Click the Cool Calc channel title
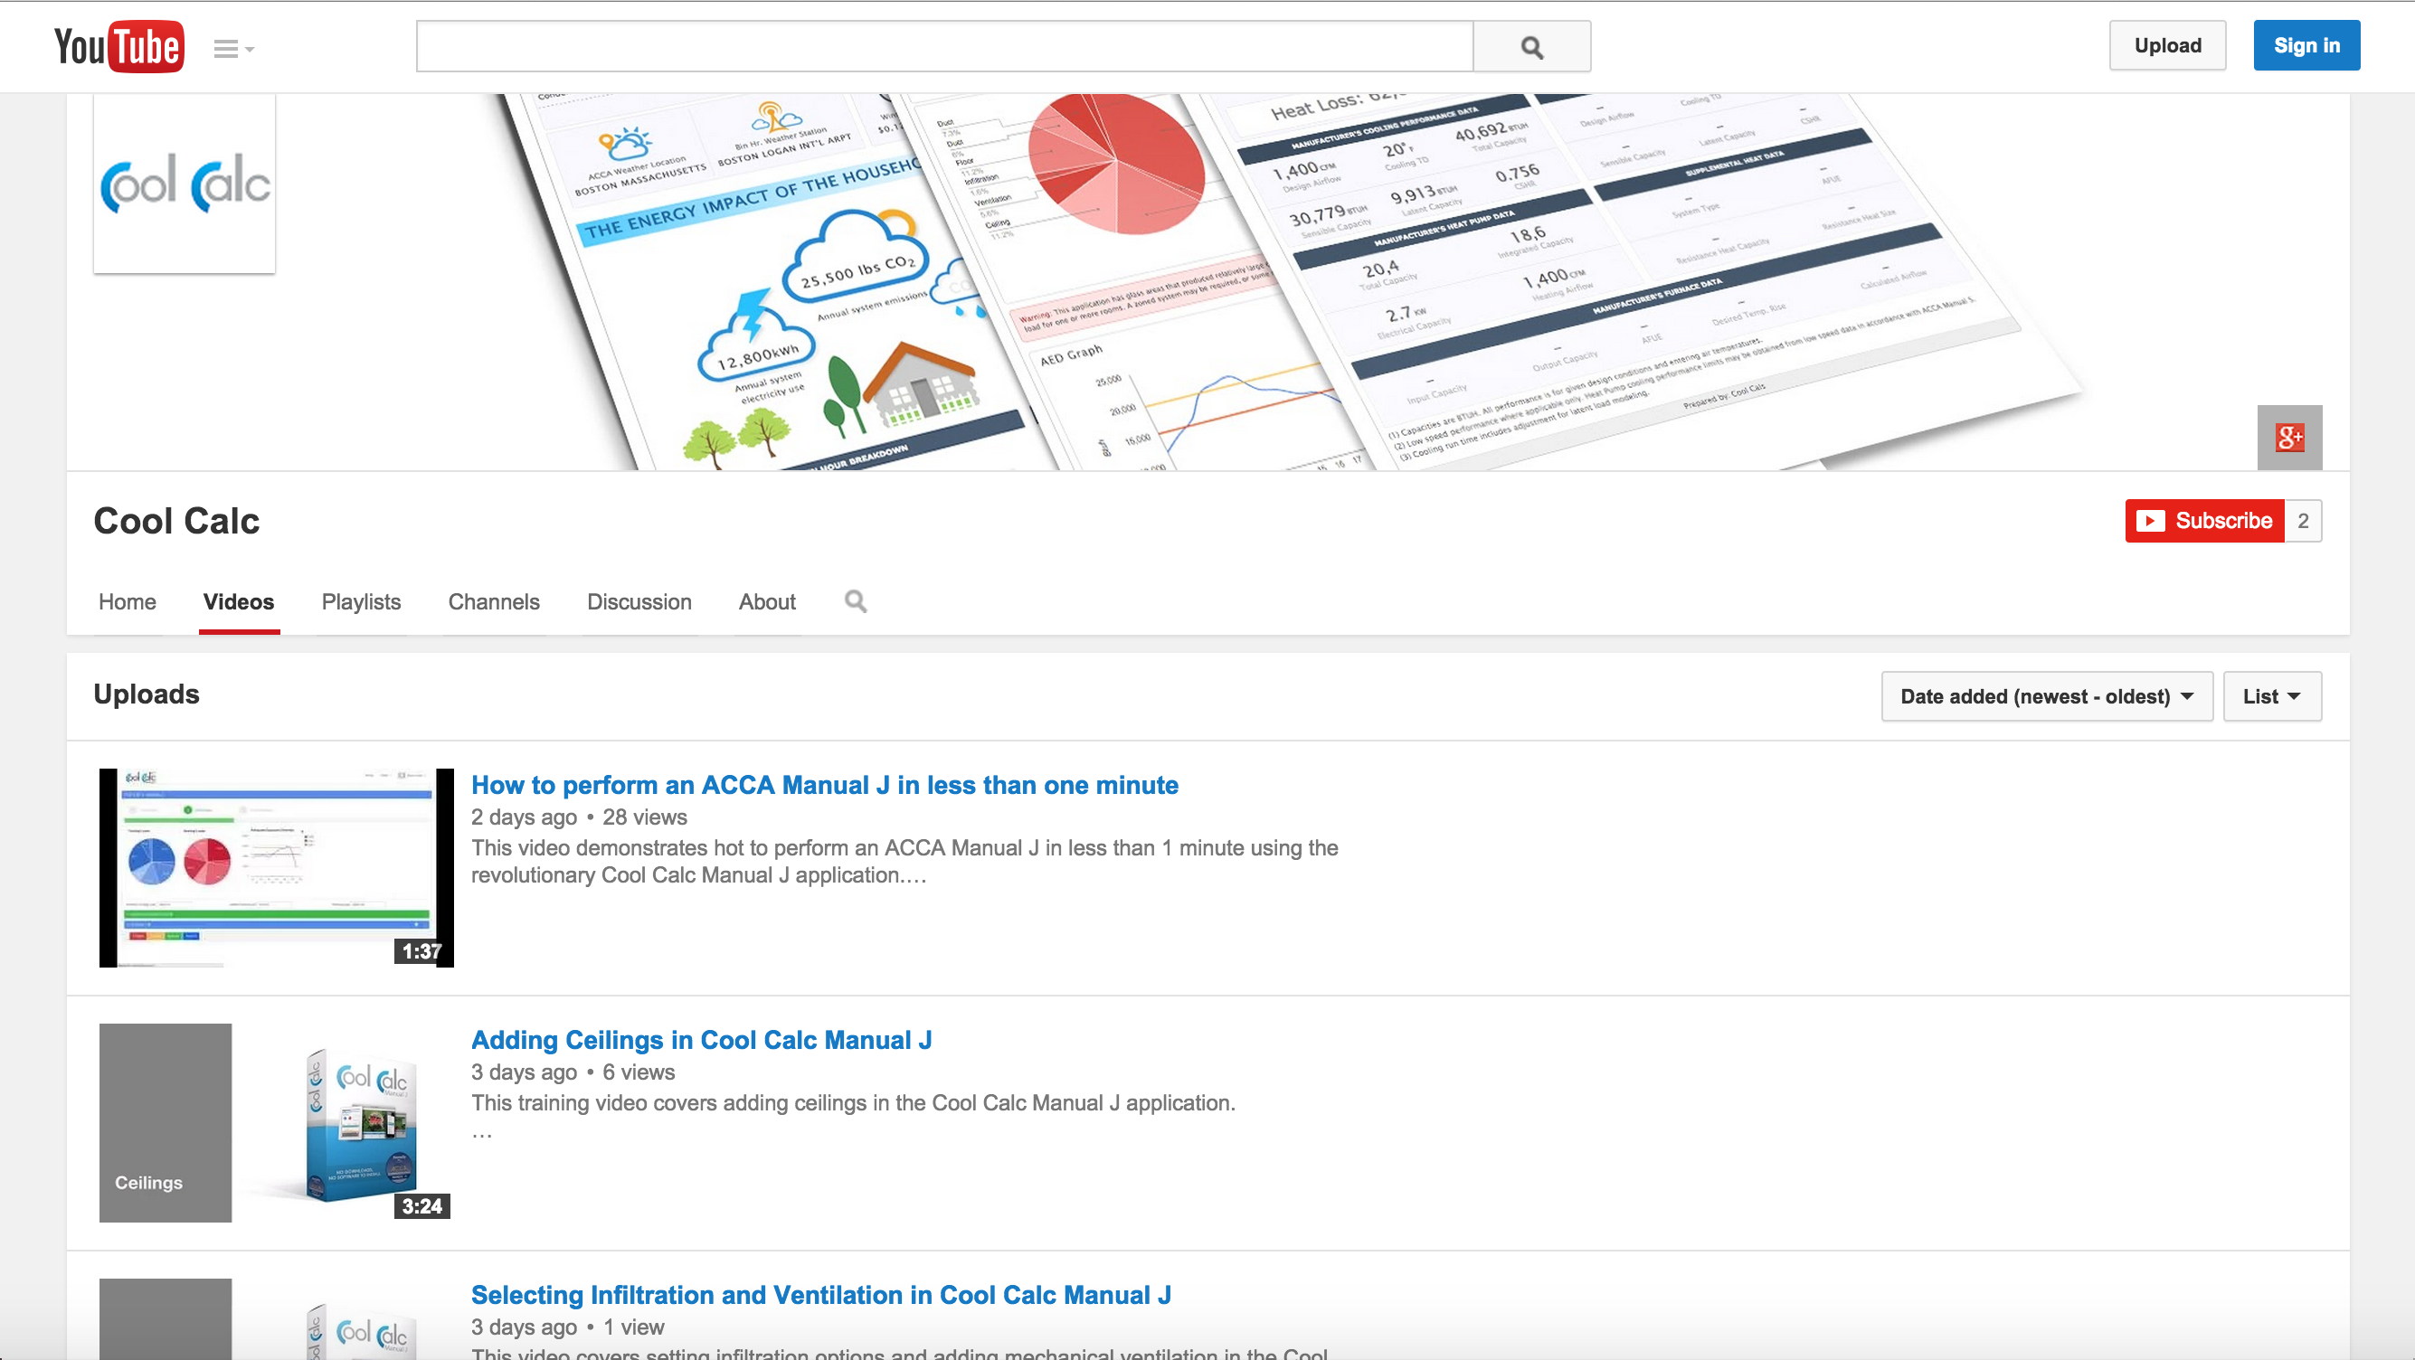Screen dimensions: 2415x1360 pyautogui.click(x=176, y=521)
